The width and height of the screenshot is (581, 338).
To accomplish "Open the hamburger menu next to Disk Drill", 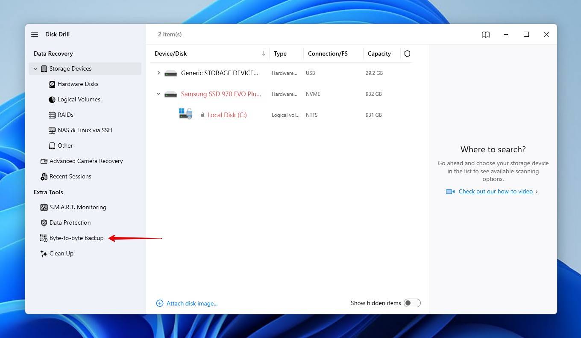I will [35, 34].
